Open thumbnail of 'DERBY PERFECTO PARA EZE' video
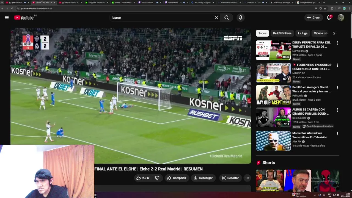The image size is (352, 198). [273, 50]
